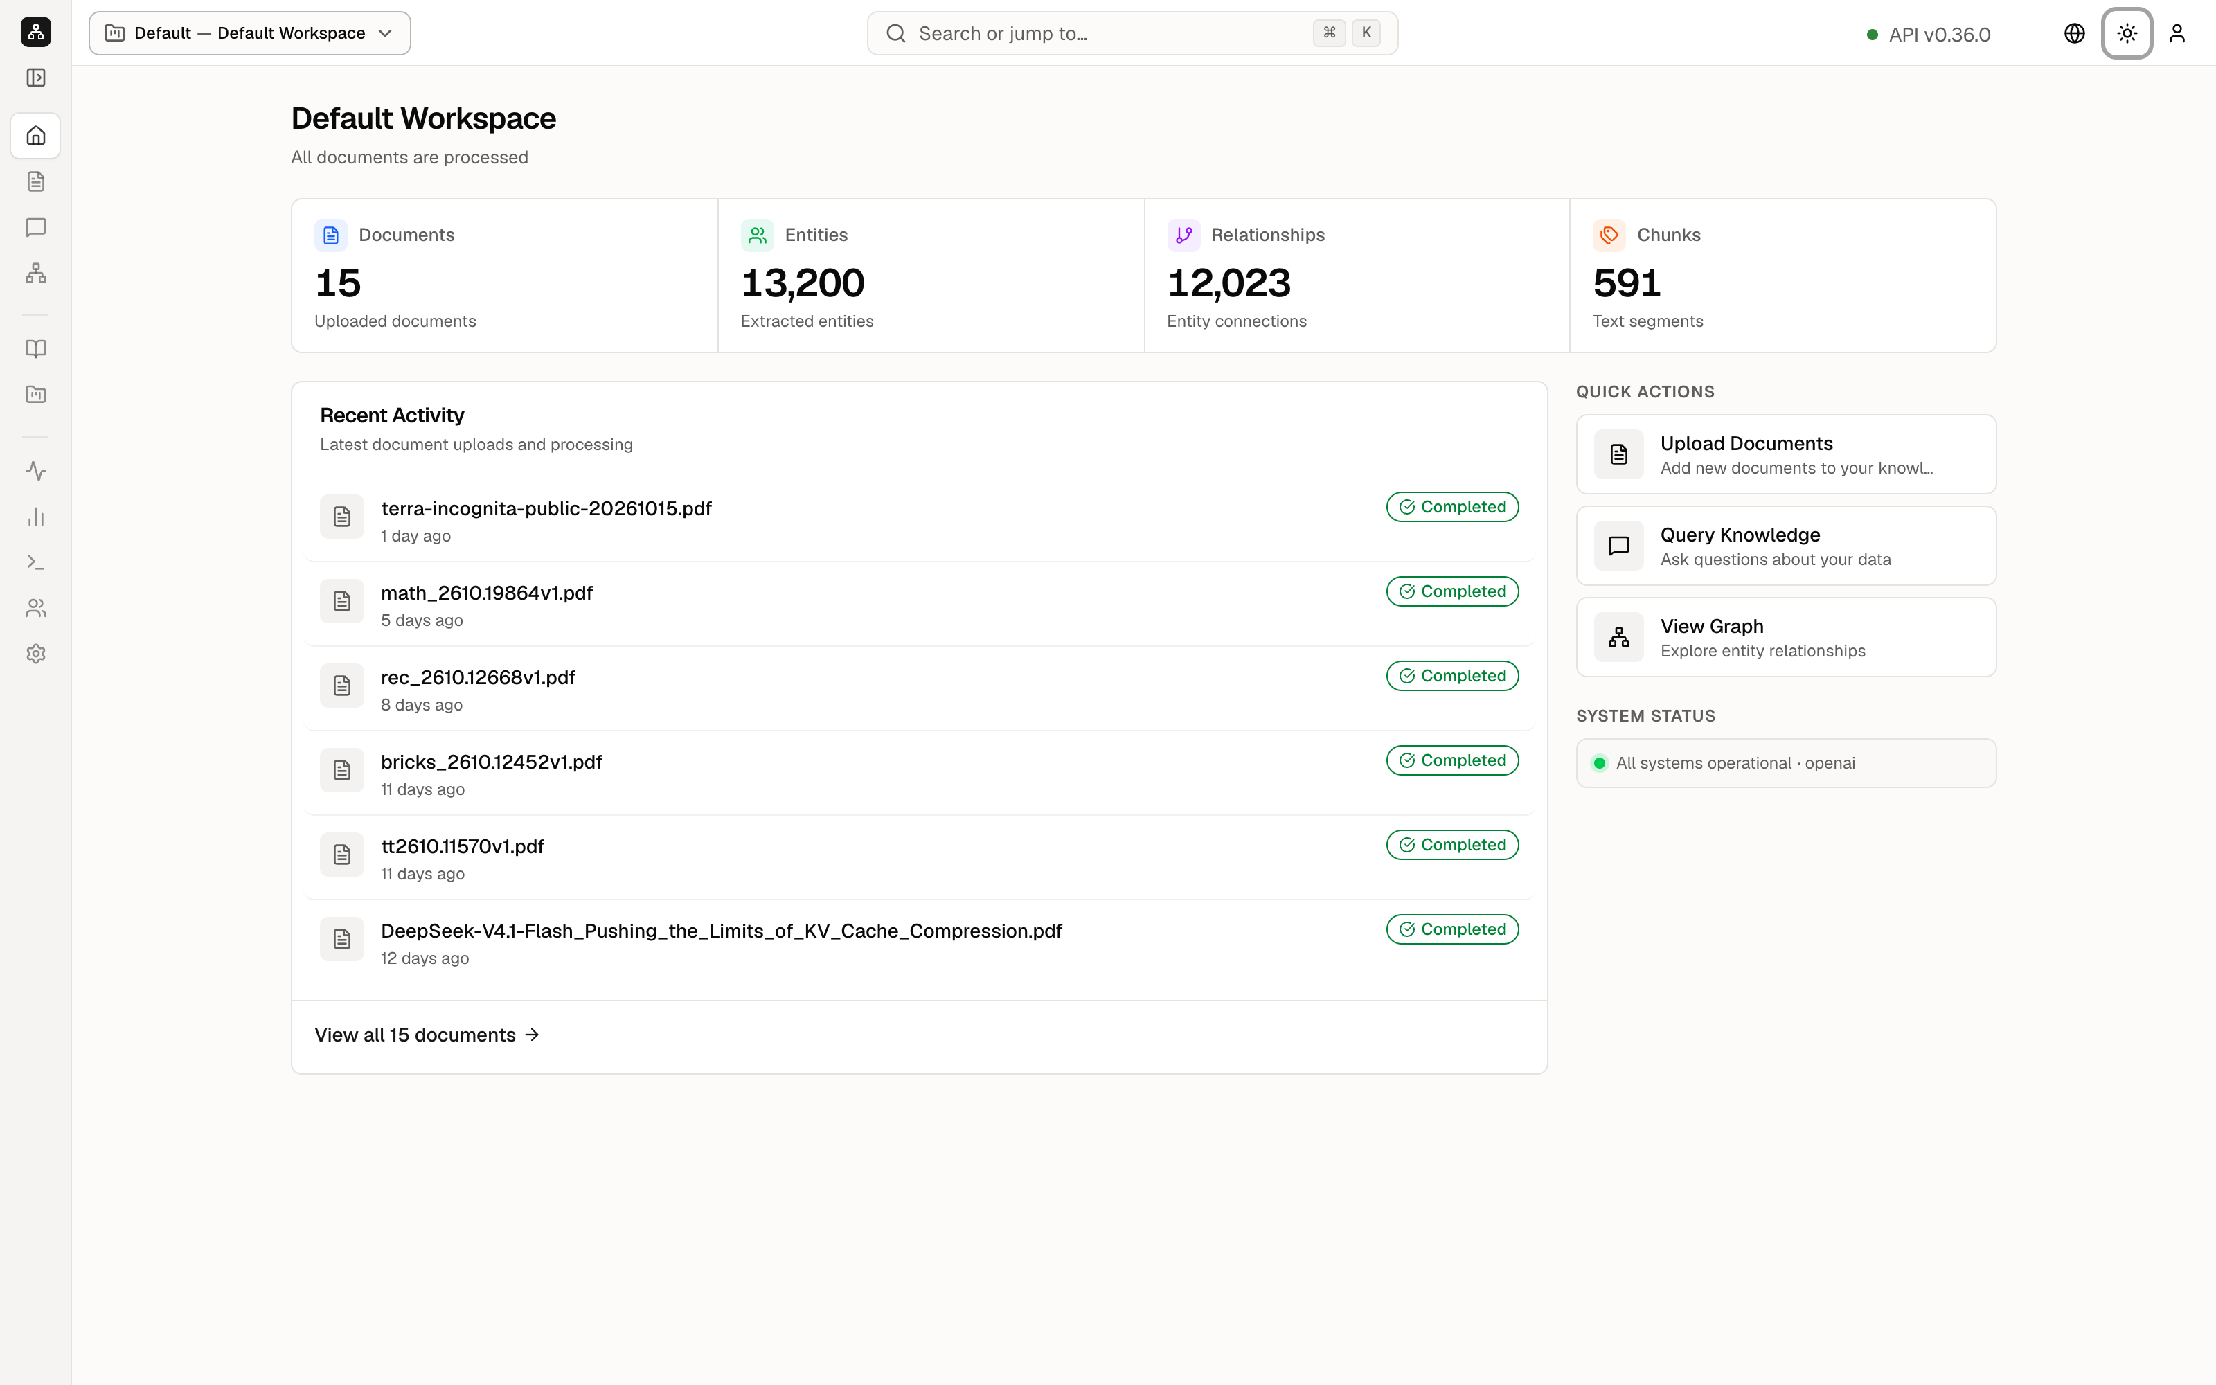
Task: Open the knowledge graph sidebar icon
Action: tap(36, 273)
